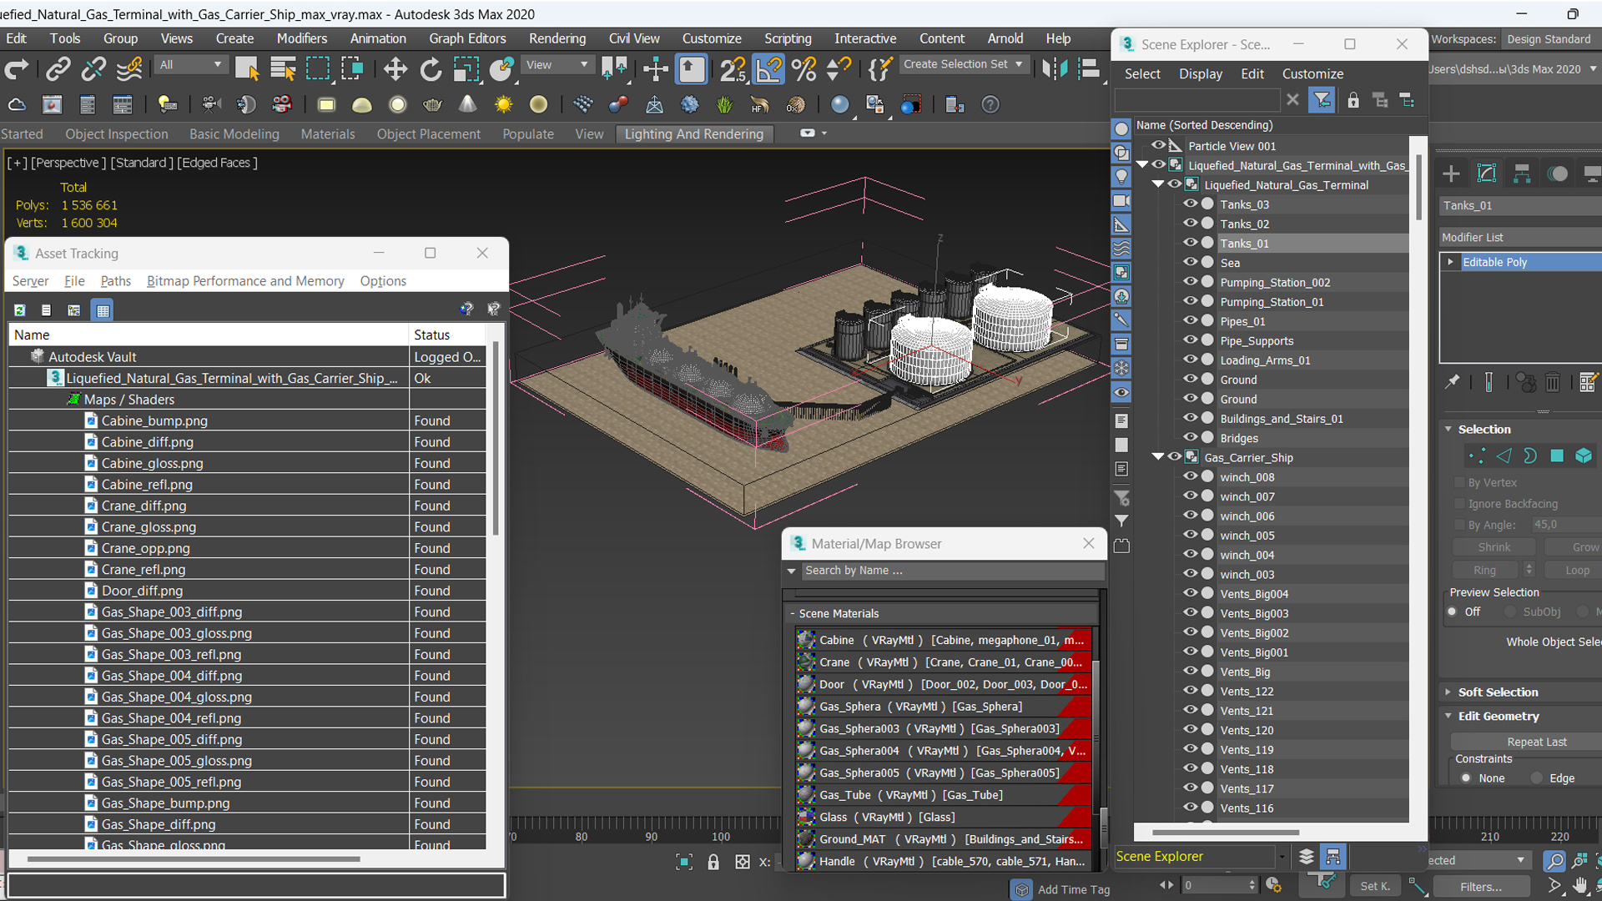Viewport: 1602px width, 901px height.
Task: Collapse the Gas_Carrier_Ship tree node
Action: [x=1158, y=457]
